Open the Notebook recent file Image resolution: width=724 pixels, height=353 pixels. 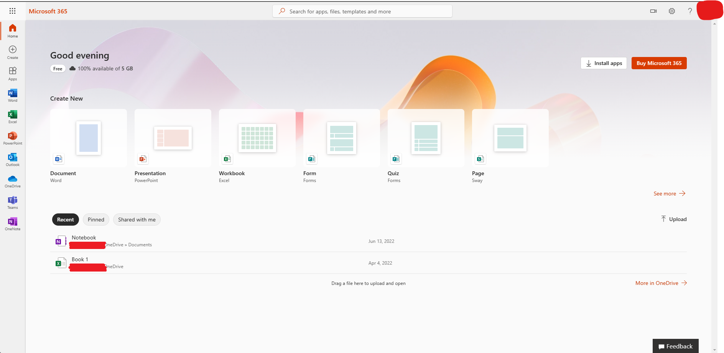pos(368,241)
